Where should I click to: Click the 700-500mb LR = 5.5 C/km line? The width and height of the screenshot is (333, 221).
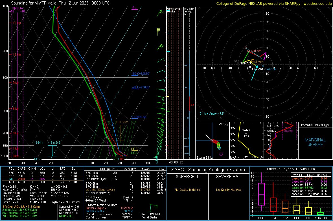pos(20,216)
